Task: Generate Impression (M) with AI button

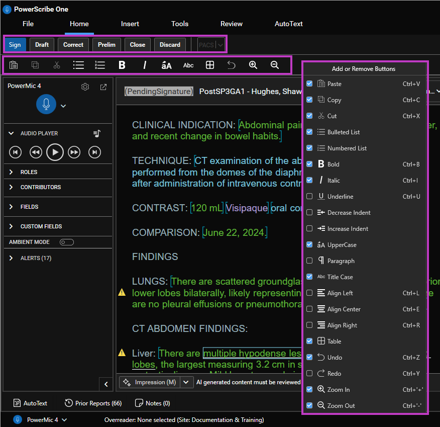Action: click(150, 382)
